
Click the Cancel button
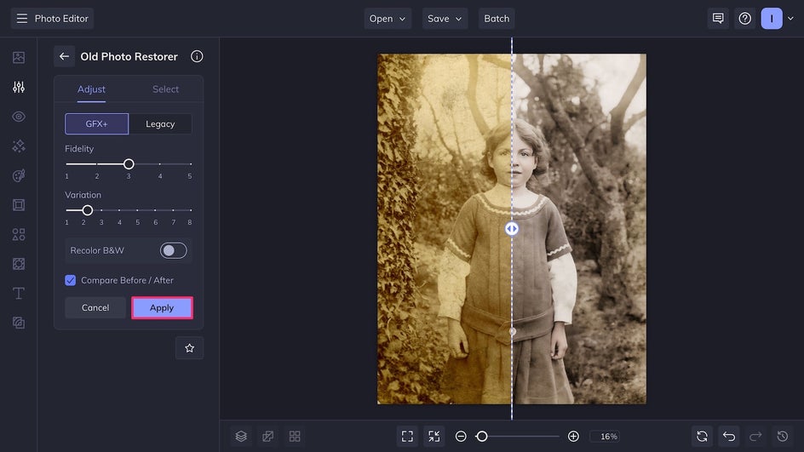pos(95,307)
